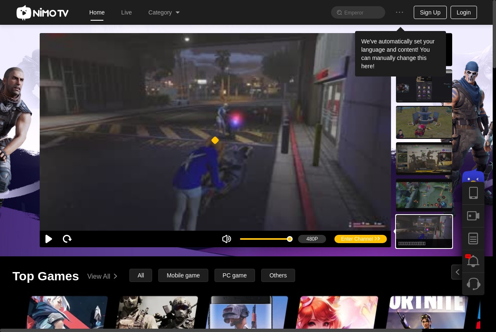Click the search magnifier icon
This screenshot has width=496, height=332.
coord(339,13)
